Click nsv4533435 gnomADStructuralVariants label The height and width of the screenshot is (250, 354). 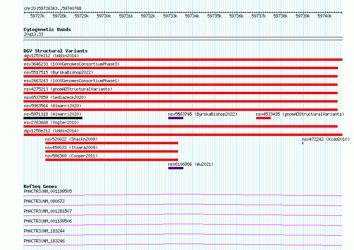(x=300, y=114)
